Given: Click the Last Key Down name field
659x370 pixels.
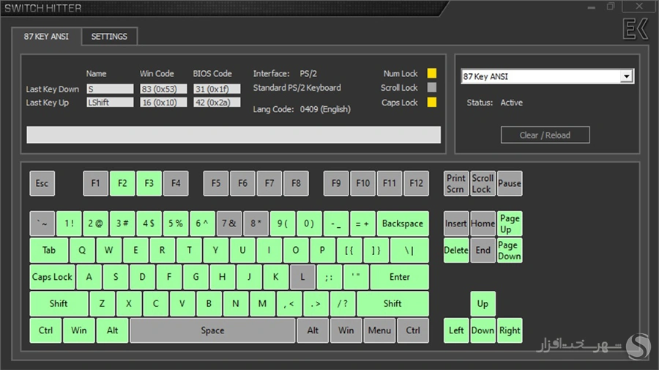Looking at the screenshot, I should [110, 89].
